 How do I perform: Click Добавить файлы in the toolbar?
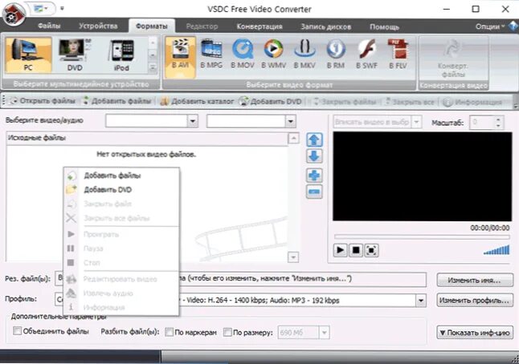(x=116, y=101)
